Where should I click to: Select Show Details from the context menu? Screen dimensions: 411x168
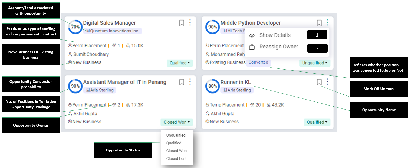coord(275,35)
